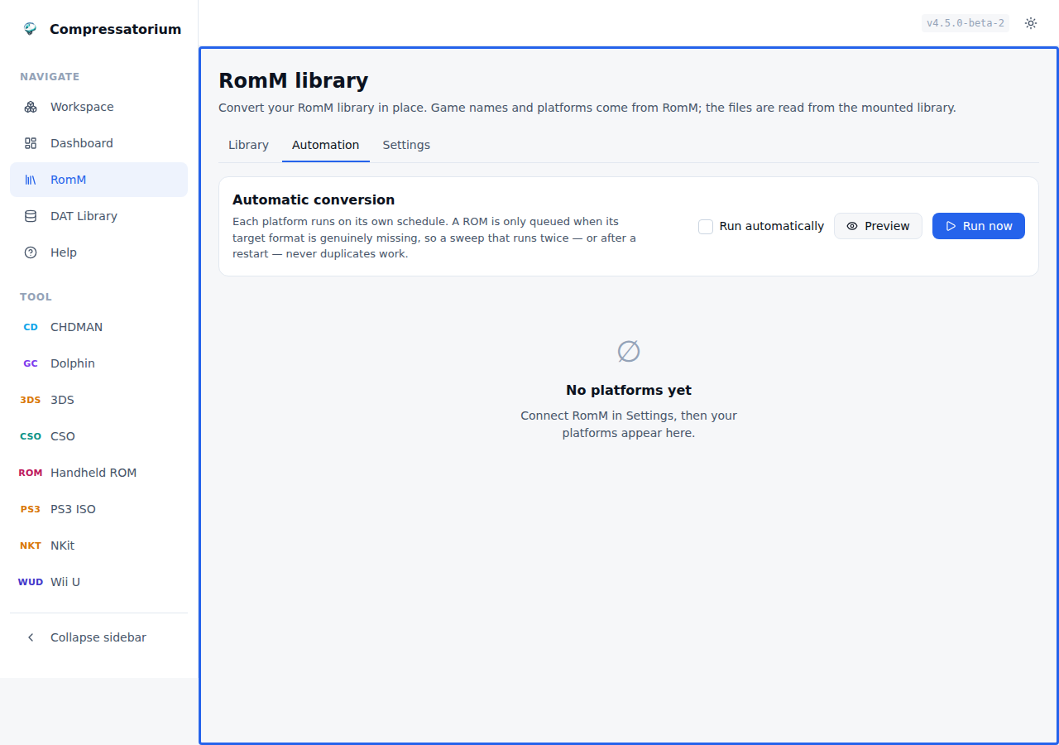Screen dimensions: 1059x745
Task: Open the Settings tab
Action: click(x=406, y=145)
